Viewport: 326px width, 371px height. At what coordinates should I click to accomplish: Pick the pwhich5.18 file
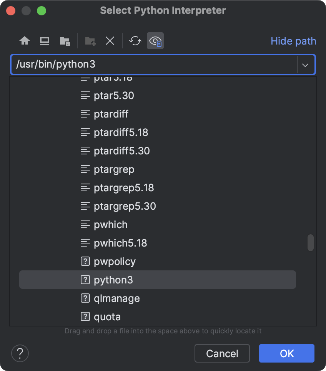pyautogui.click(x=120, y=243)
